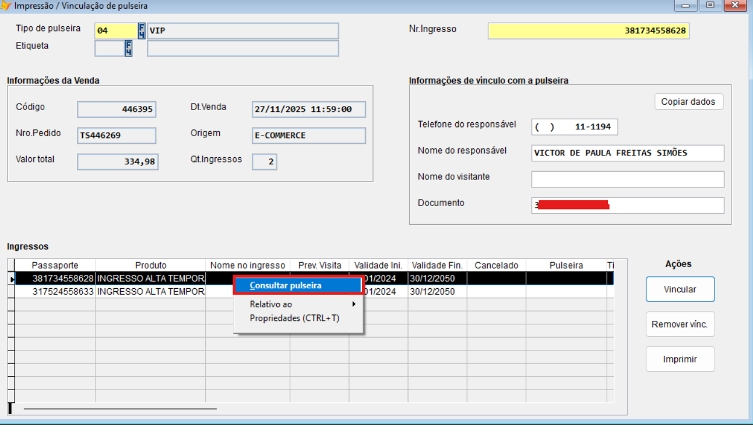The image size is (753, 432).
Task: Click the Nome do visitante field
Action: point(627,179)
